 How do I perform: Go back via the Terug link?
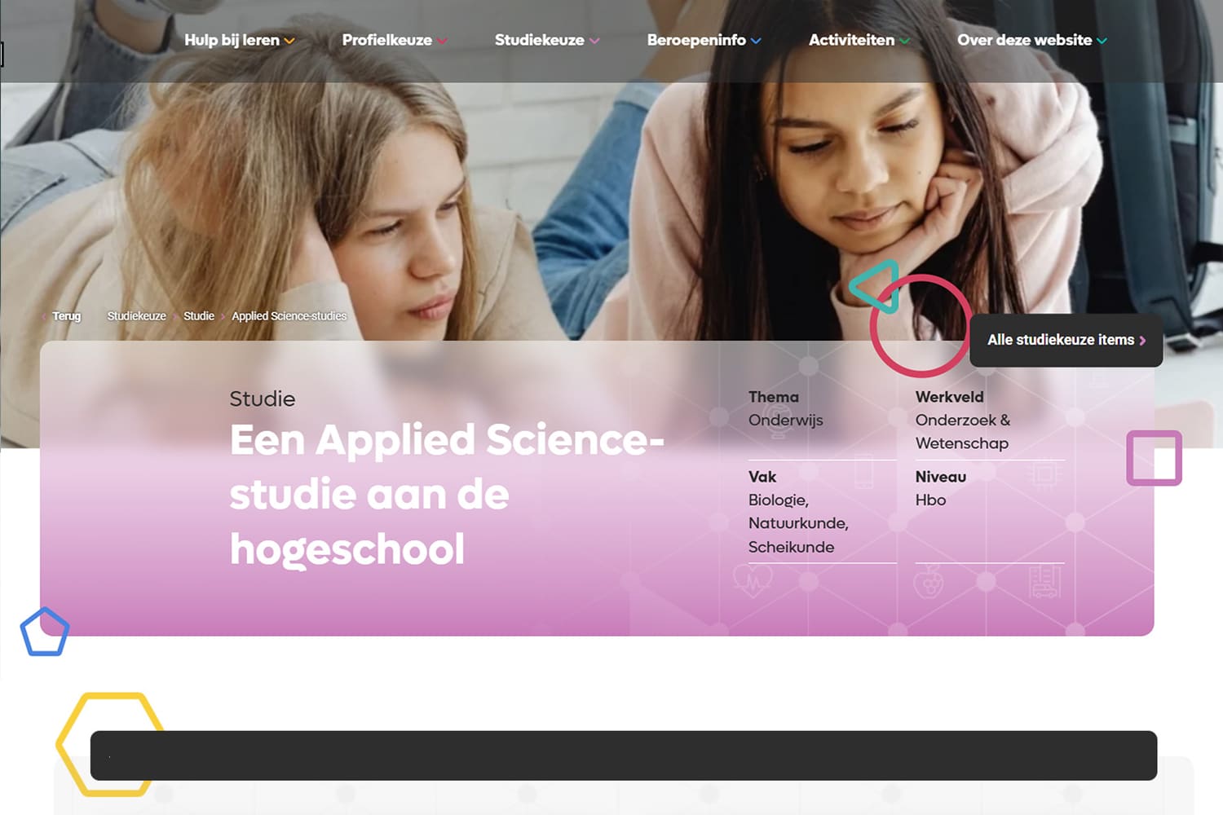(x=66, y=316)
